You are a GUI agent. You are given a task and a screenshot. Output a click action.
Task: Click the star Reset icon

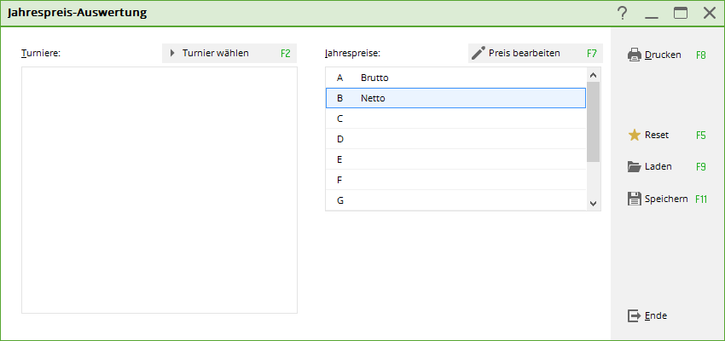click(635, 135)
